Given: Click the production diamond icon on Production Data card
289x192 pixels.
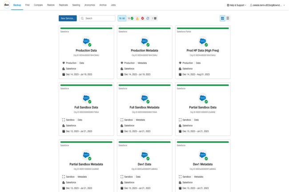Looking at the screenshot, I should (64, 63).
